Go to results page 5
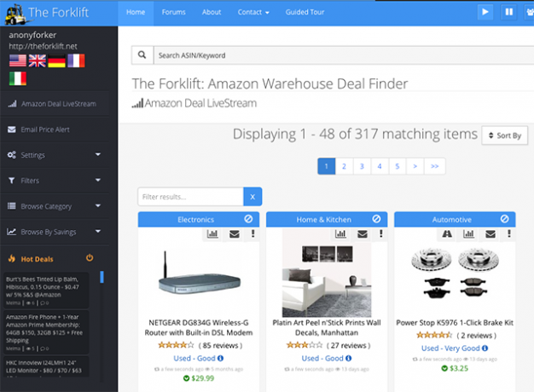This screenshot has height=392, width=534. tap(398, 166)
